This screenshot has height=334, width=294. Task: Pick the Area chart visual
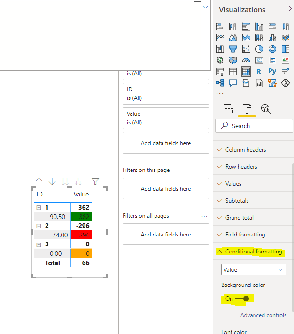tap(233, 38)
